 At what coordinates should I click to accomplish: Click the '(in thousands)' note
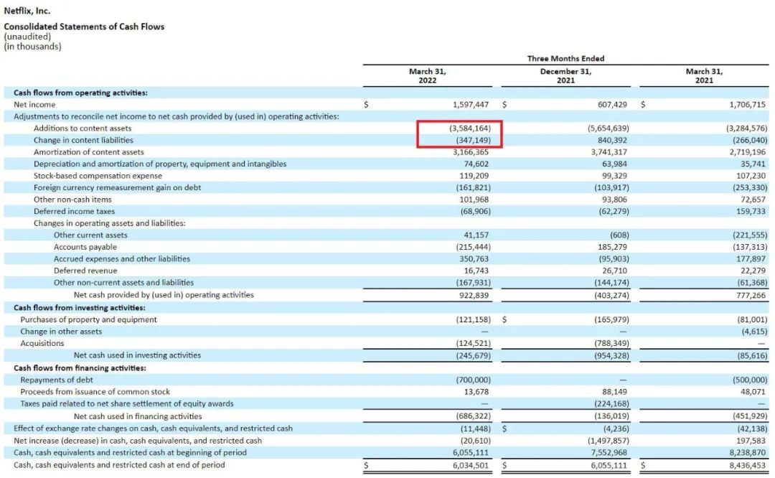click(32, 47)
